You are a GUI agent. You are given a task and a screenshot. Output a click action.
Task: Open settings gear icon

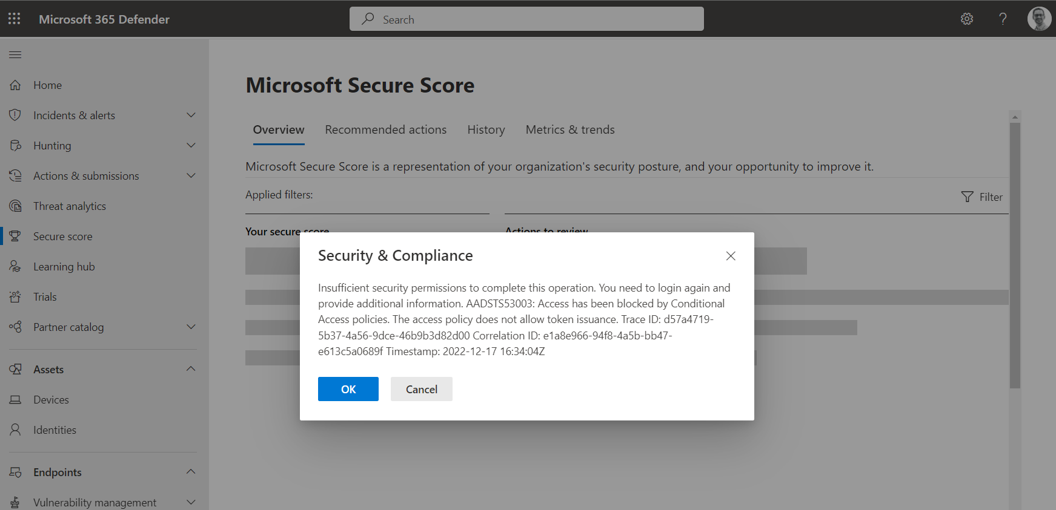[x=967, y=19]
